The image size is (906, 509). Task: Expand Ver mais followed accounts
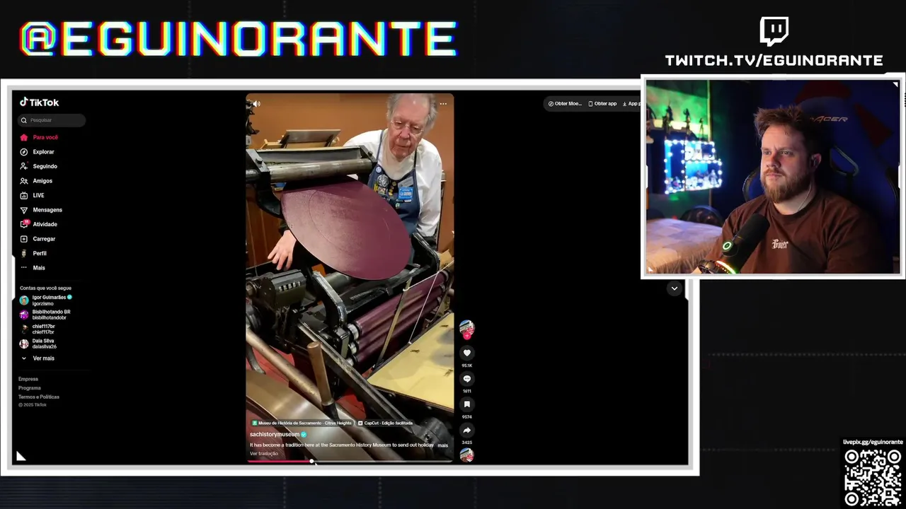tap(38, 358)
